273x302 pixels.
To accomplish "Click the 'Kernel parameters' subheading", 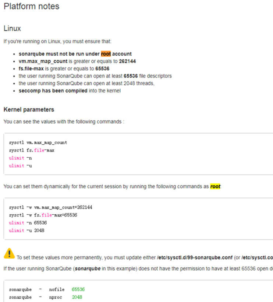I will (x=29, y=110).
